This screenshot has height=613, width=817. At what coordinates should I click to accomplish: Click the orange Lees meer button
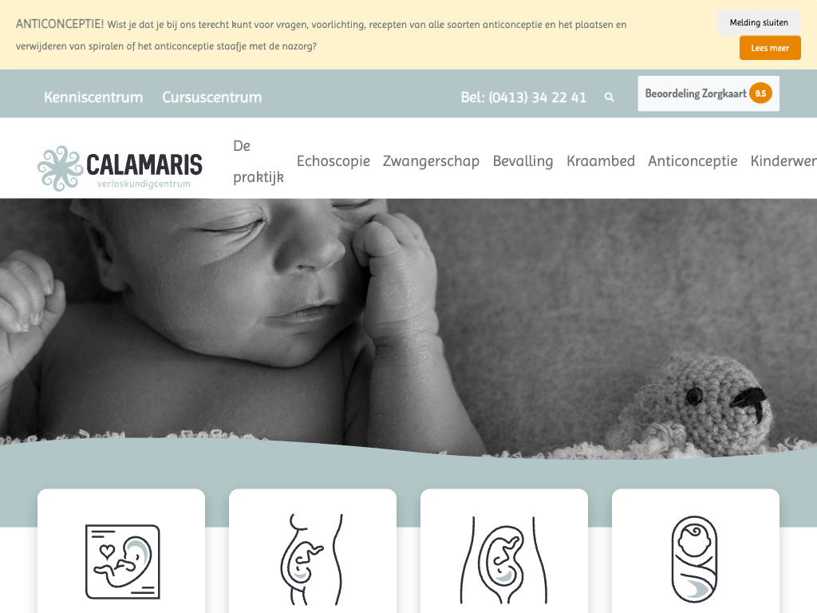[770, 48]
